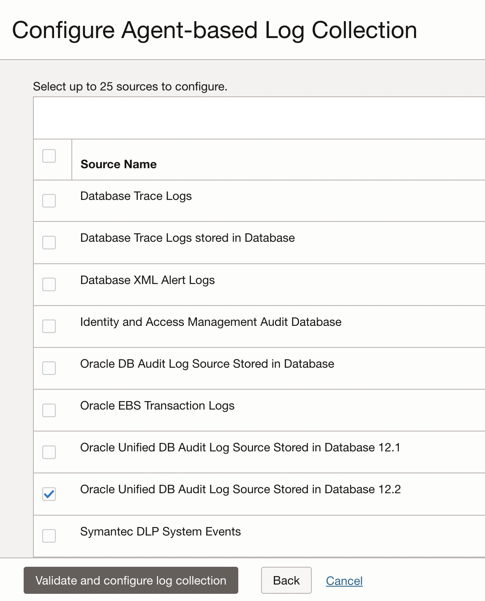This screenshot has height=601, width=485.
Task: Click the Oracle EBS Transaction Logs row text
Action: pyautogui.click(x=157, y=406)
